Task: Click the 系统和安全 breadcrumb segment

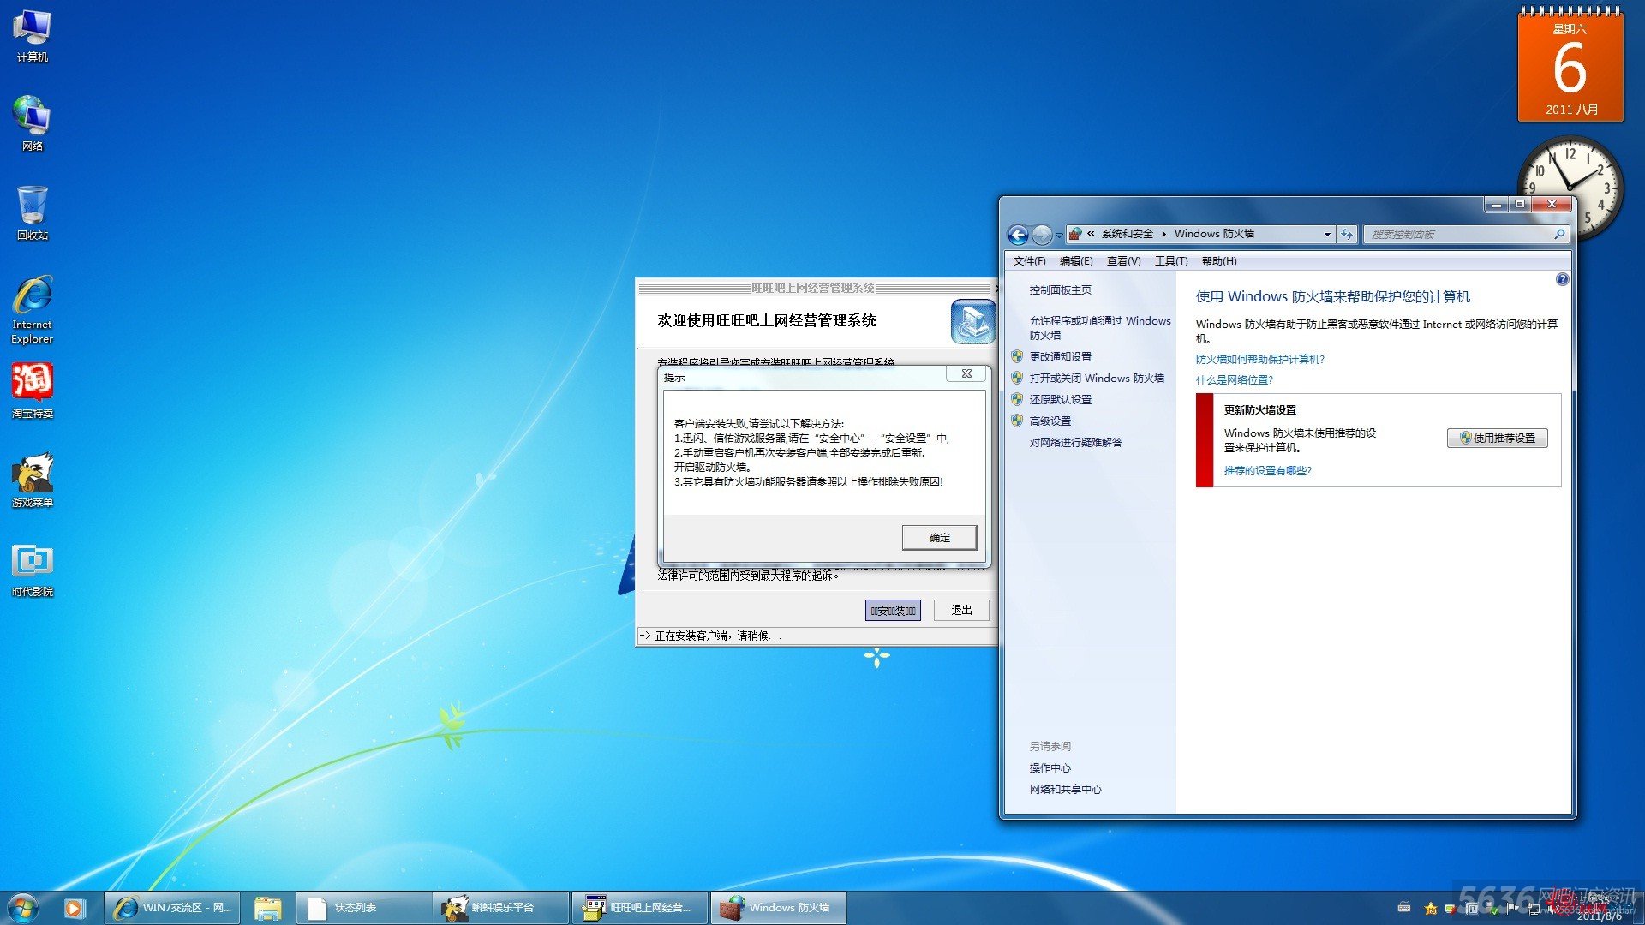Action: click(x=1127, y=234)
